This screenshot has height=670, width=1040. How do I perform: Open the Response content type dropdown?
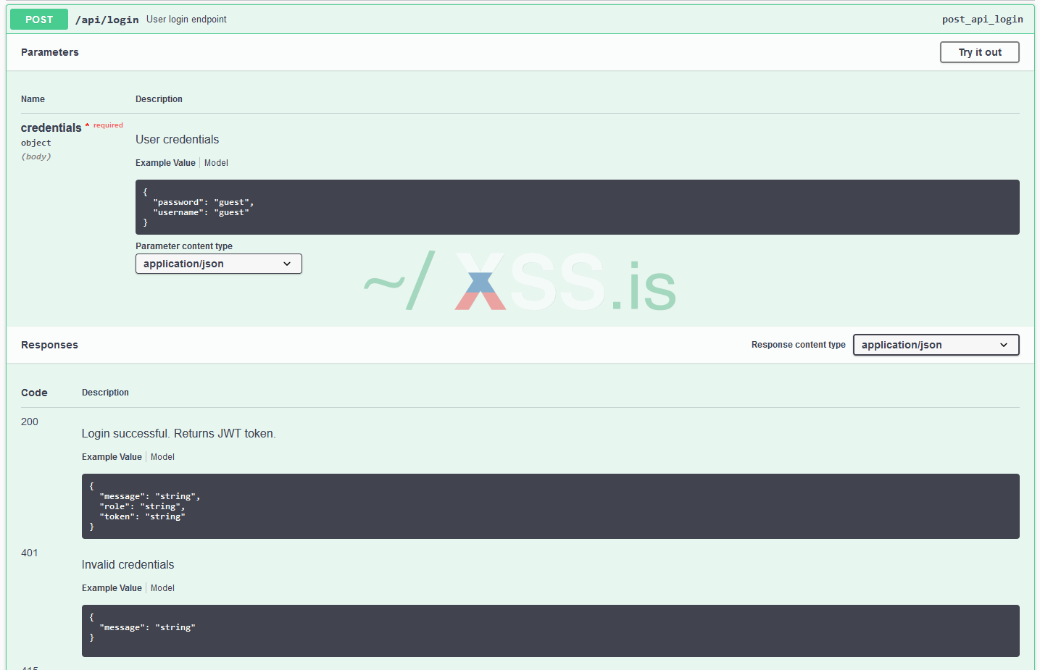pyautogui.click(x=936, y=345)
